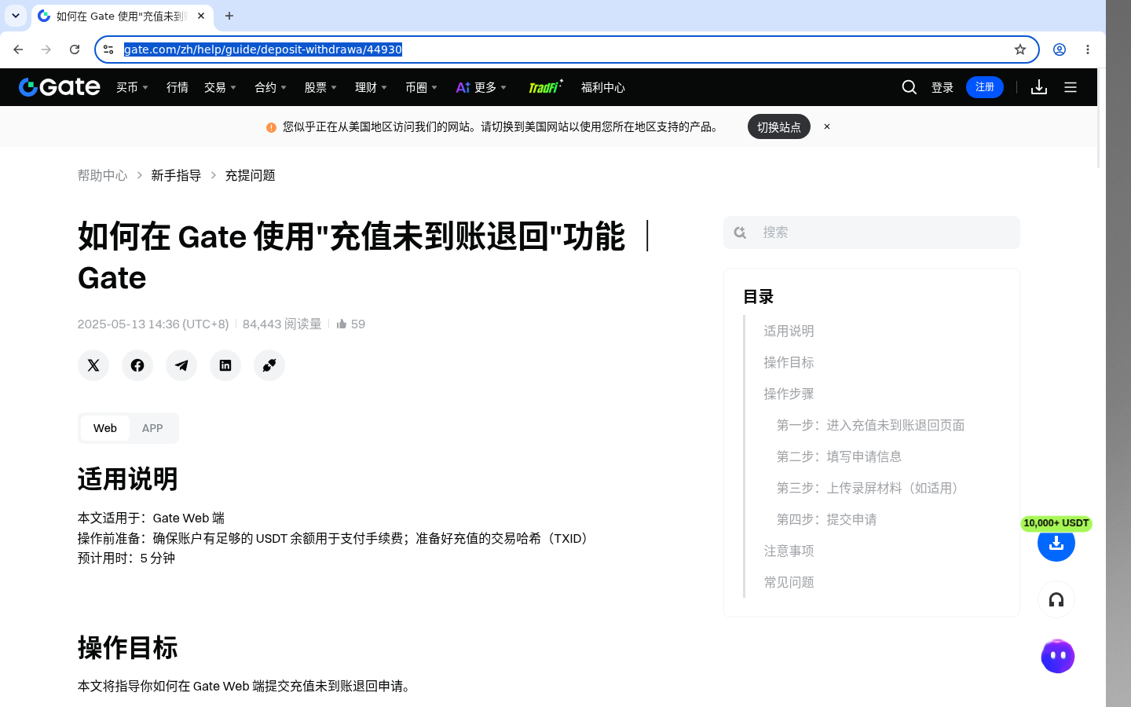Click the browser forward arrow
1131x707 pixels.
[46, 49]
